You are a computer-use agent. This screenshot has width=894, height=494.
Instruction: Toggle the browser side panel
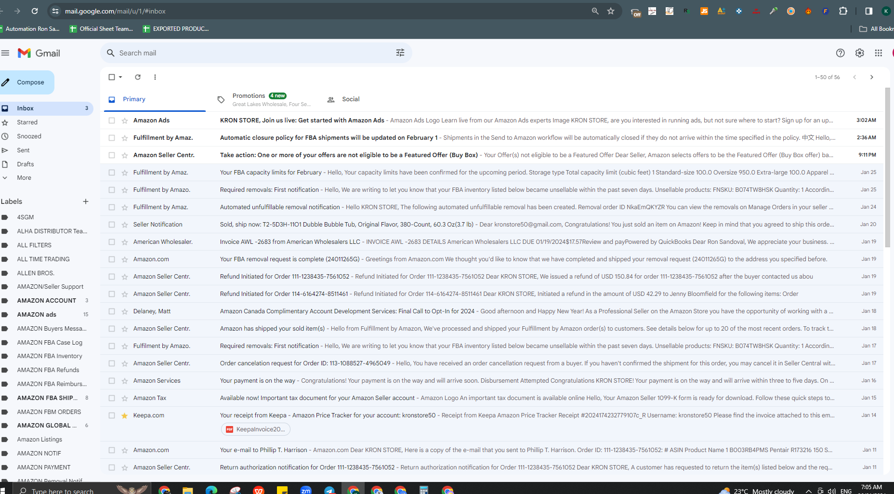869,11
